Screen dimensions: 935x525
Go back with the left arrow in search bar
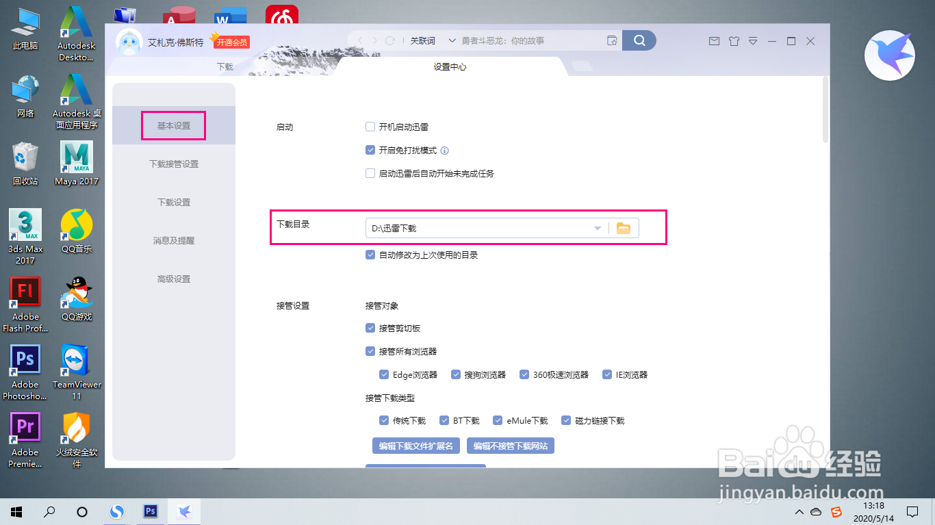point(360,40)
